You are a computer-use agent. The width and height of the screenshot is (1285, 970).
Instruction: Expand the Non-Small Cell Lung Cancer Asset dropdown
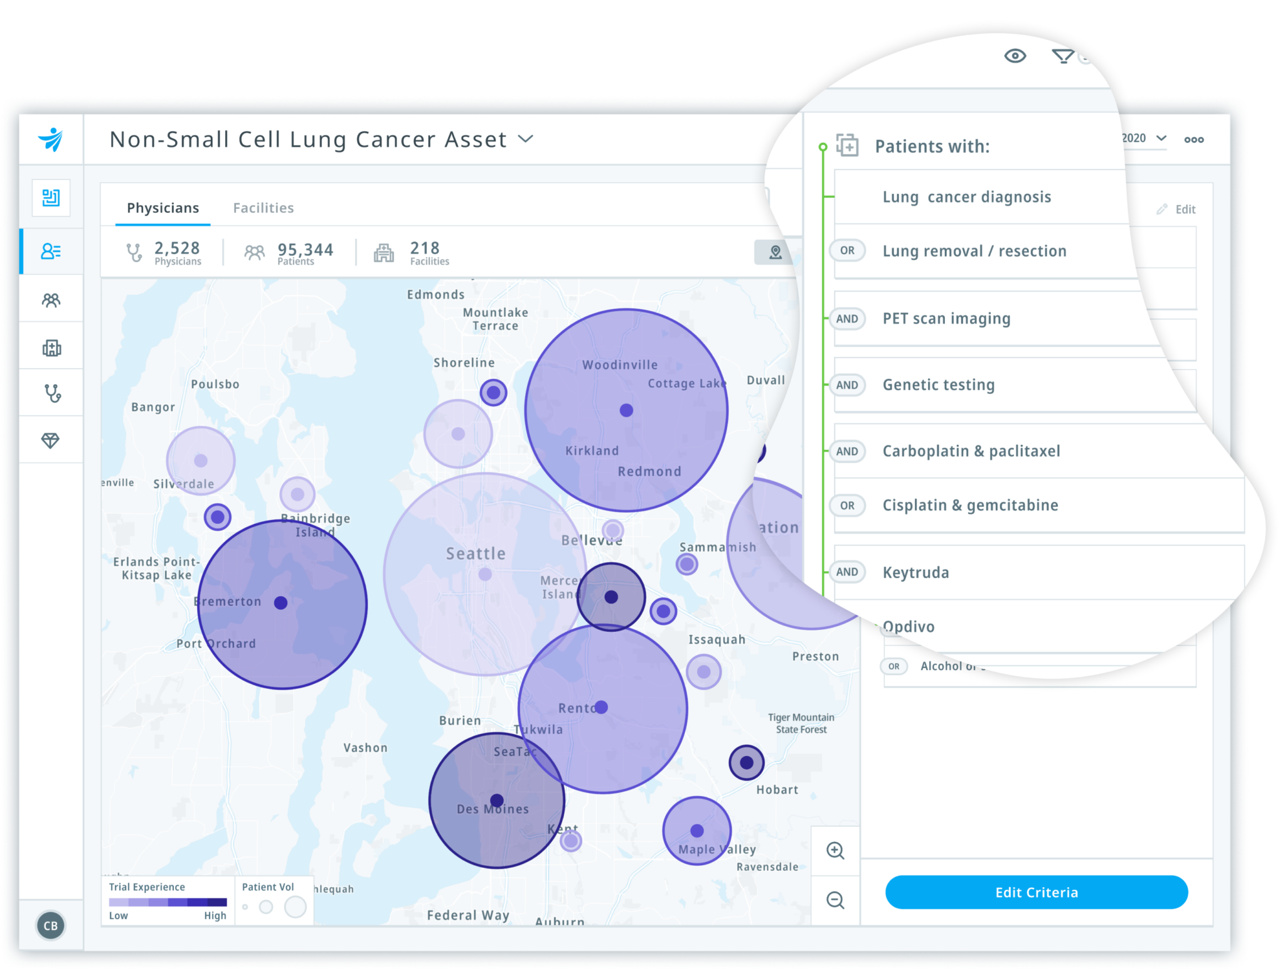526,139
